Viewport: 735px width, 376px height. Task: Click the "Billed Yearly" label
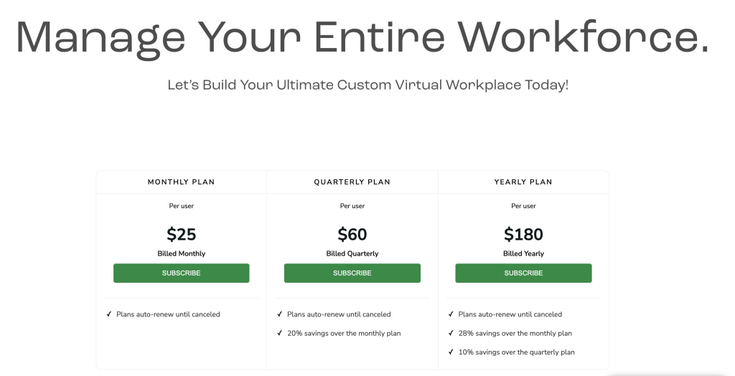coord(523,254)
